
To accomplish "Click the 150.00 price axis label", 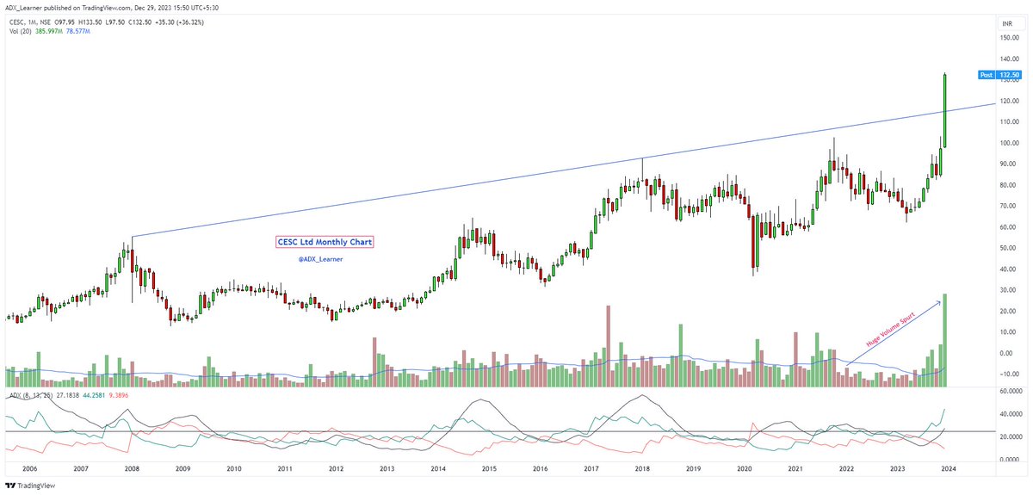I will [x=1010, y=38].
